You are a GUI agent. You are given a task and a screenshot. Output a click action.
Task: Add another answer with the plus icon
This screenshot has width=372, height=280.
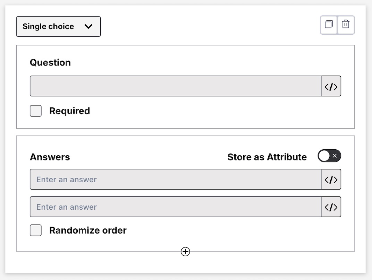185,252
